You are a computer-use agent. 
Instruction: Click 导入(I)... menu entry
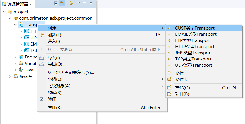pyautogui.click(x=55, y=58)
